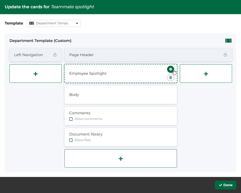Viewport: 241px width, 193px height.
Task: Add a card below Document library
Action: 121,158
